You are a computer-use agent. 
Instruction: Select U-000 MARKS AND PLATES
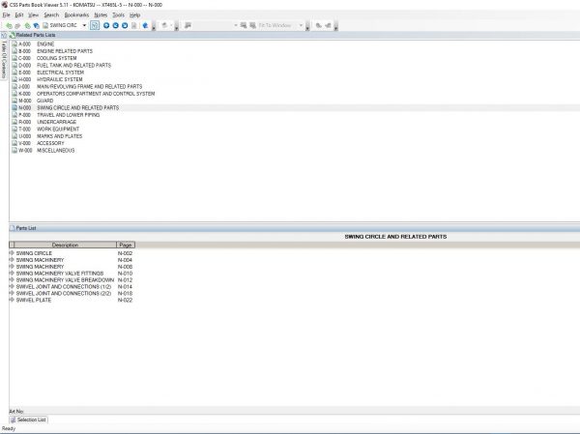pos(47,136)
